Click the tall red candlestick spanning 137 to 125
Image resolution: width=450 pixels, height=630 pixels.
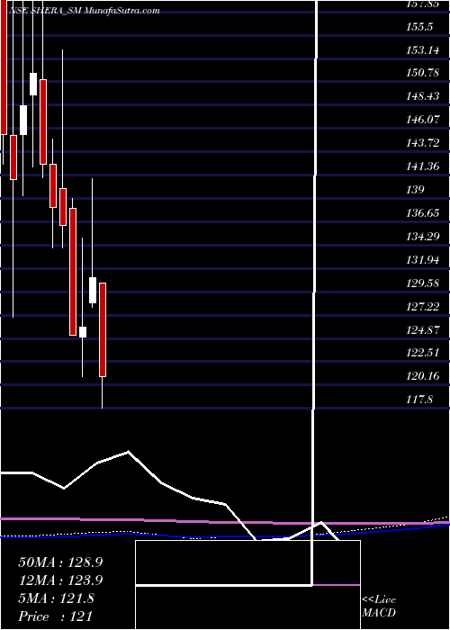(73, 272)
